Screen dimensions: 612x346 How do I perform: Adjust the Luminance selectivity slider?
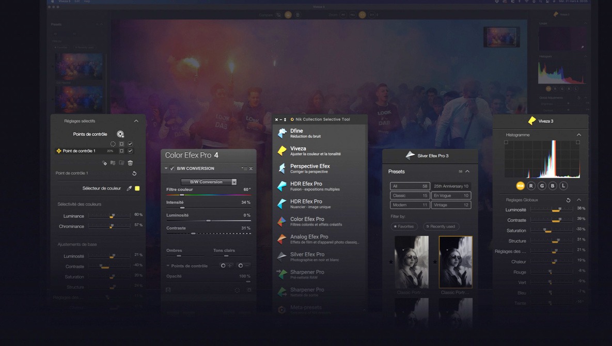click(109, 215)
